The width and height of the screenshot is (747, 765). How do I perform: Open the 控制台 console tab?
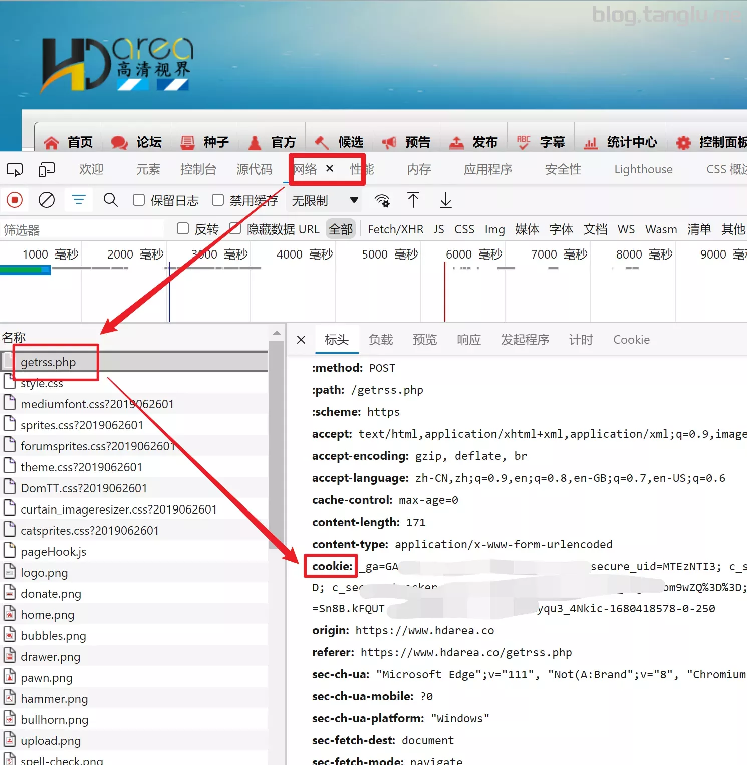coord(198,169)
